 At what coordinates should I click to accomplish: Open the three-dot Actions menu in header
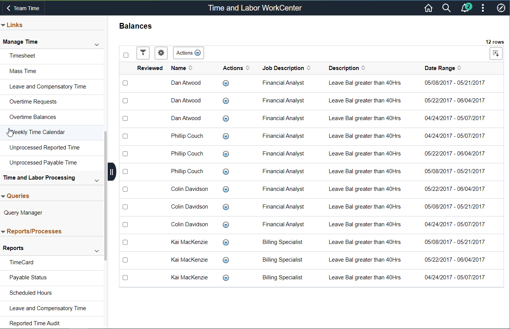tap(483, 8)
